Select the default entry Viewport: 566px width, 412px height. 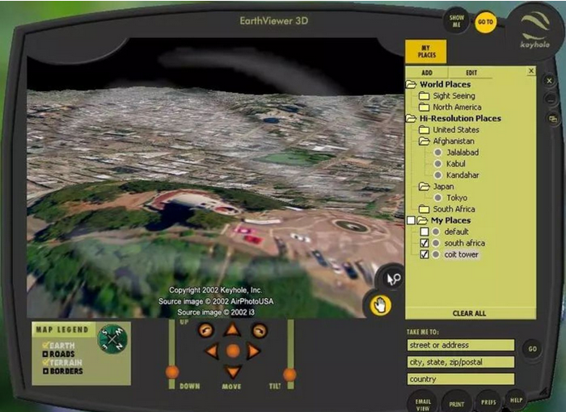coord(456,232)
